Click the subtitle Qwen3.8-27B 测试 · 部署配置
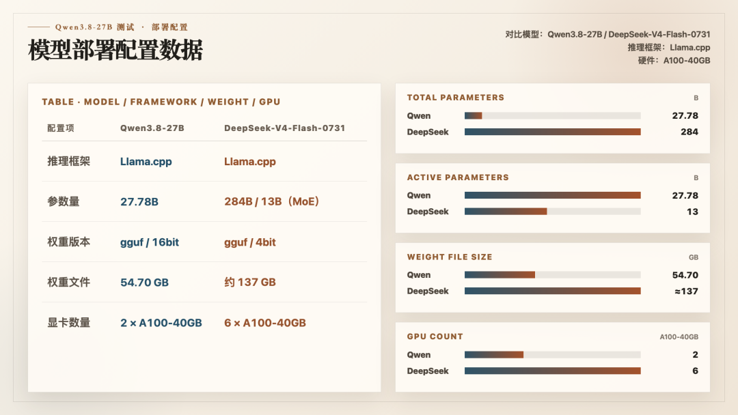The image size is (738, 415). (x=122, y=27)
